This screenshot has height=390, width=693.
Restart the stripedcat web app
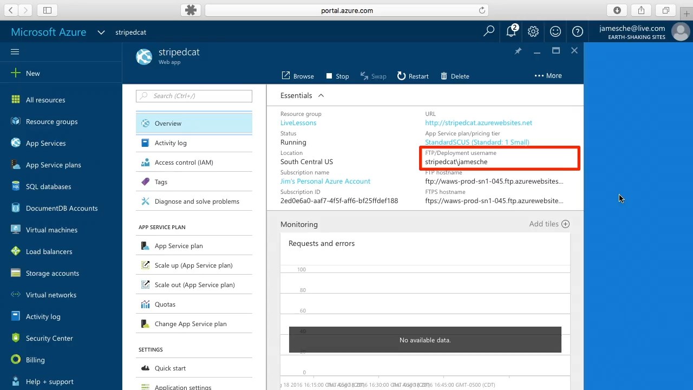click(x=413, y=76)
